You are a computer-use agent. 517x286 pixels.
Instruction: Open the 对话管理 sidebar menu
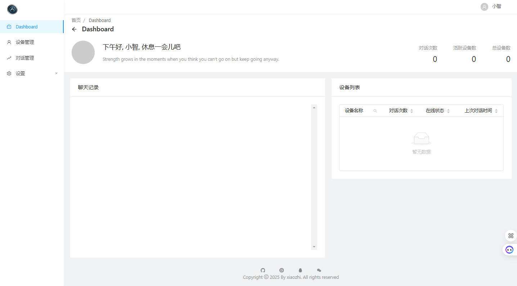click(x=25, y=58)
